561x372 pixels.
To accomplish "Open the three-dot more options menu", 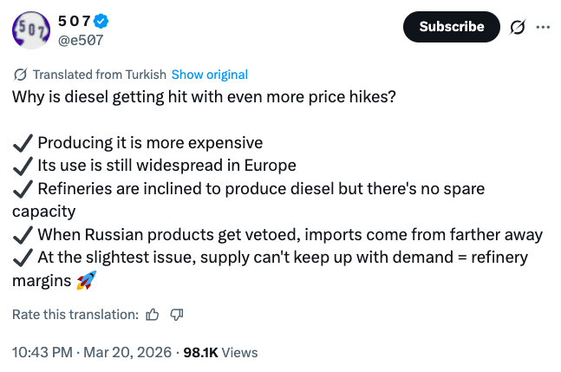I will tap(544, 27).
